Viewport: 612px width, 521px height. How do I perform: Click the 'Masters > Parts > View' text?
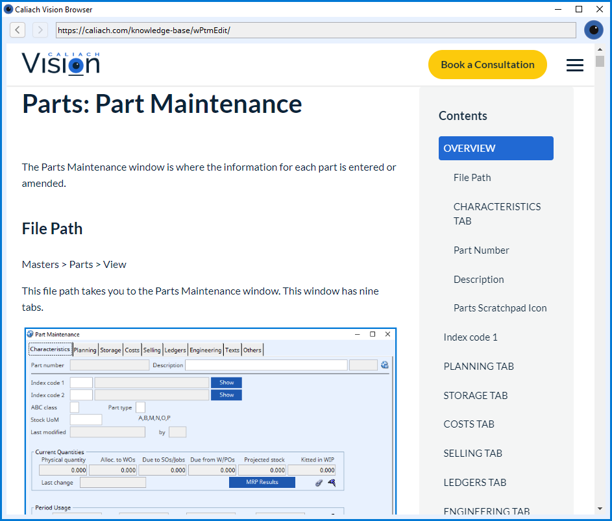(74, 265)
